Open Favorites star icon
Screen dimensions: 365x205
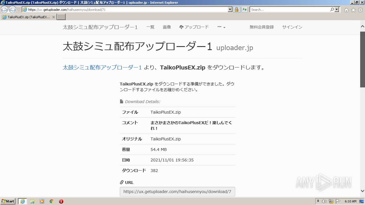click(353, 10)
